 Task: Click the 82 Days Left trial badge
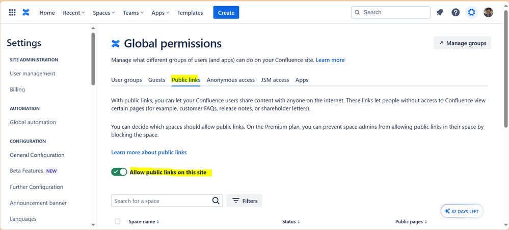point(462,211)
